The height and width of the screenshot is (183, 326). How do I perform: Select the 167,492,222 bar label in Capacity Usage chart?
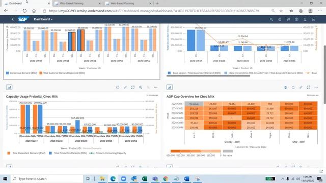pos(77,118)
